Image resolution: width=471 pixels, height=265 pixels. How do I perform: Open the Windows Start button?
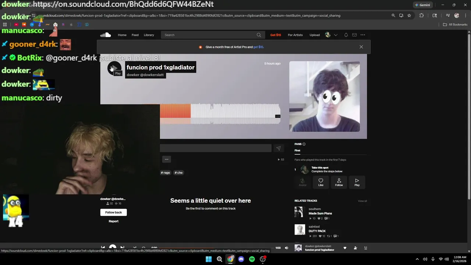click(x=209, y=259)
